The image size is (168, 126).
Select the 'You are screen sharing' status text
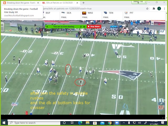click(x=64, y=27)
